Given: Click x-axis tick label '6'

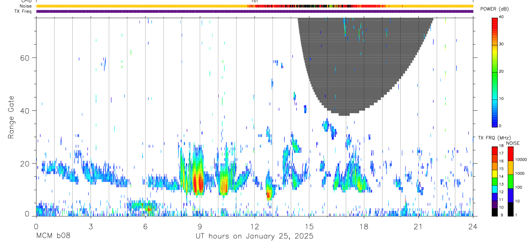Looking at the screenshot, I should 145,226.
